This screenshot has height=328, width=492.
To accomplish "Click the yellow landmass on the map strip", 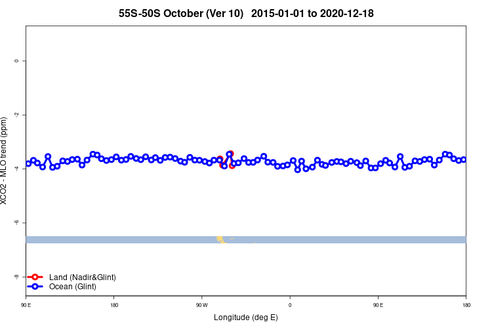I will click(221, 240).
